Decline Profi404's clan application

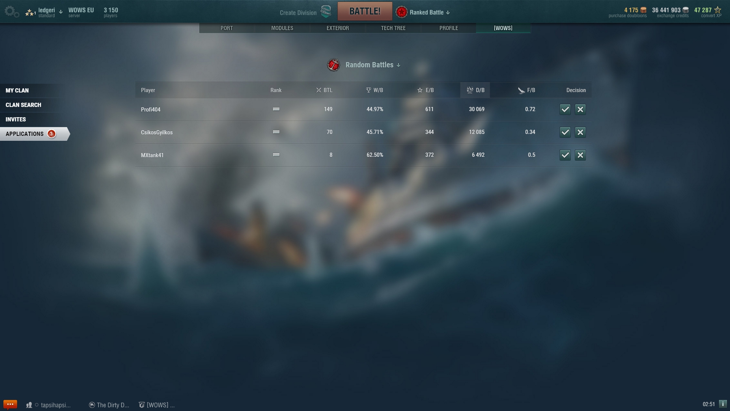coord(580,110)
